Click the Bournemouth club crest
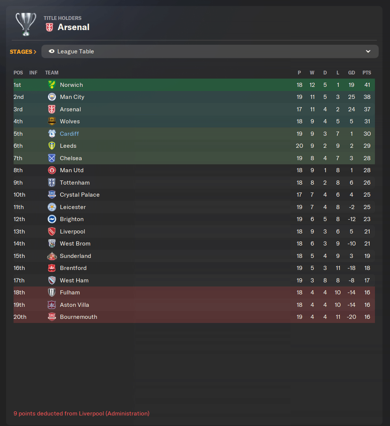Screen dimensions: 390x426 click(x=52, y=317)
